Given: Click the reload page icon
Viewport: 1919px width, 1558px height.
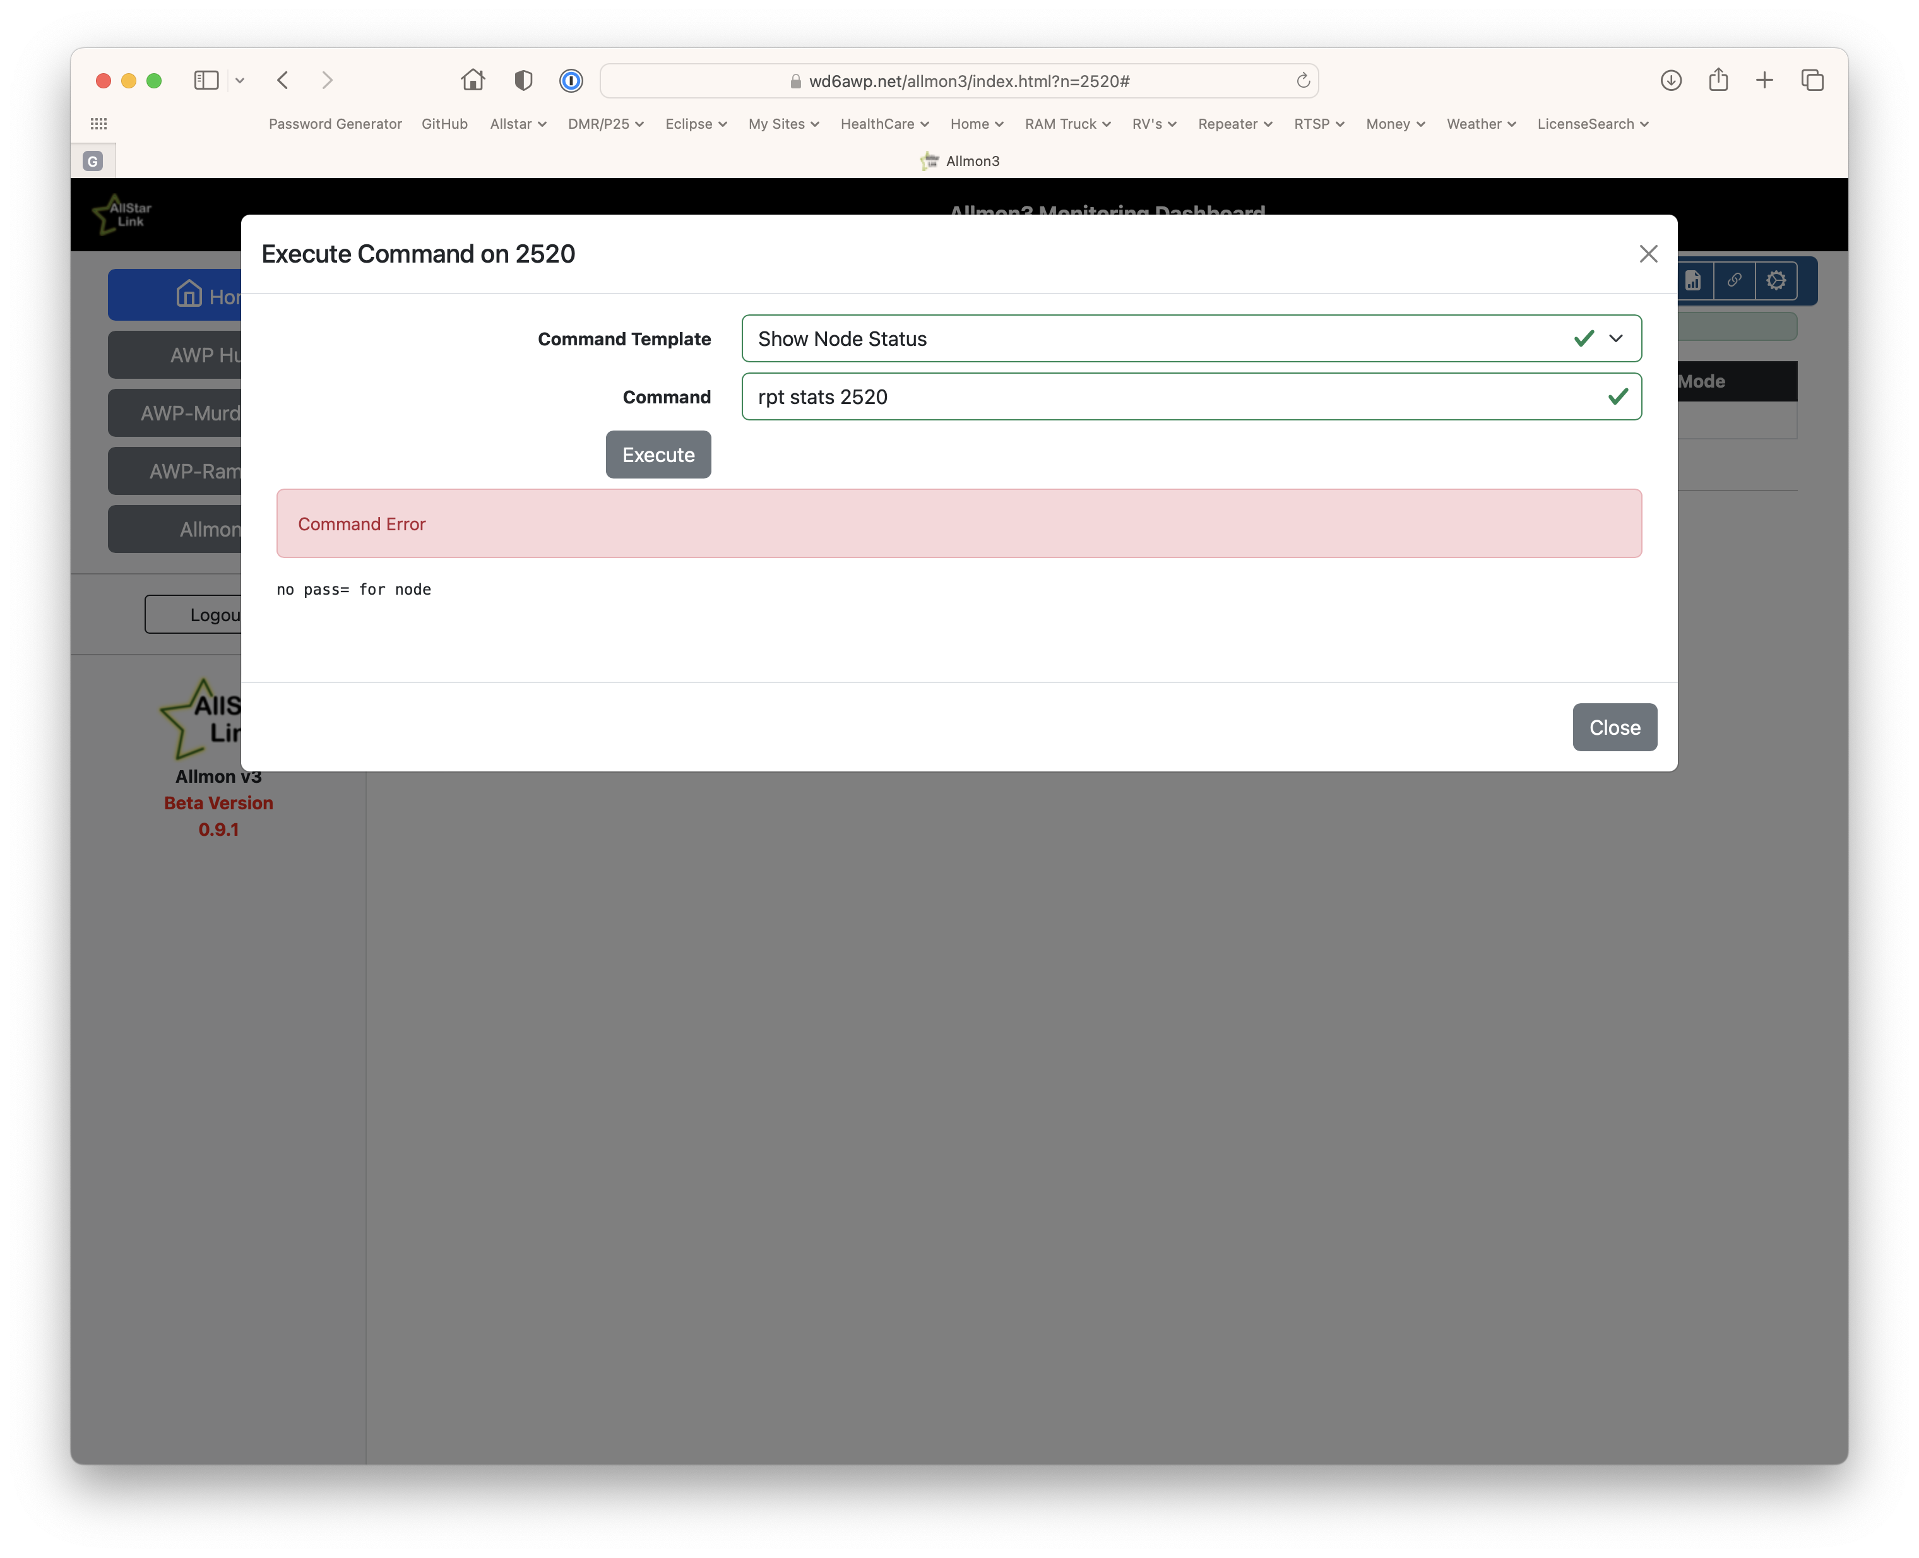Looking at the screenshot, I should click(x=1304, y=81).
